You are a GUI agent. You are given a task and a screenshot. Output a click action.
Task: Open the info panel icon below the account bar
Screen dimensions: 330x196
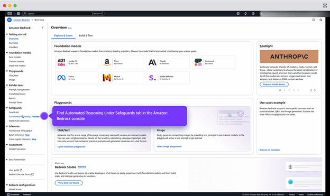(x=314, y=20)
